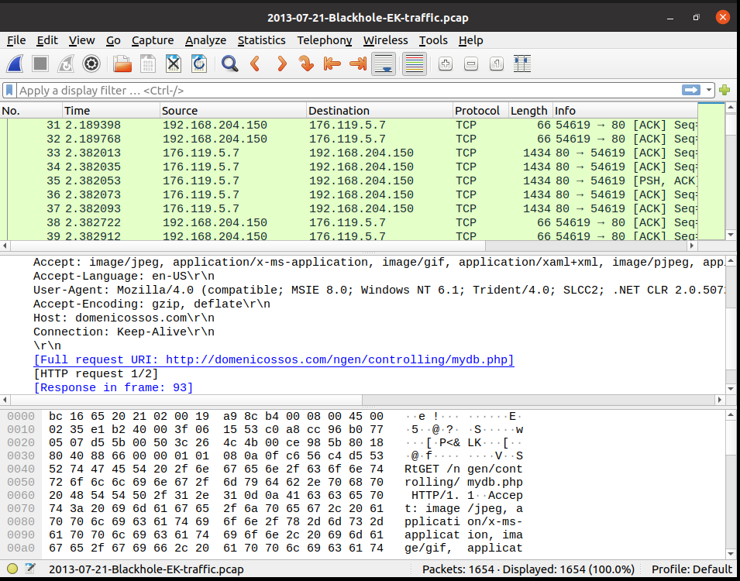Image resolution: width=740 pixels, height=581 pixels.
Task: Click the stop capture square icon
Action: [40, 64]
